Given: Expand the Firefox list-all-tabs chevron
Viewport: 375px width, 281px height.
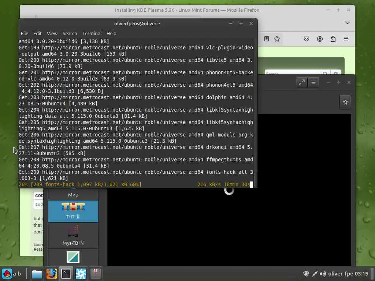Looking at the screenshot, I should click(x=347, y=23).
